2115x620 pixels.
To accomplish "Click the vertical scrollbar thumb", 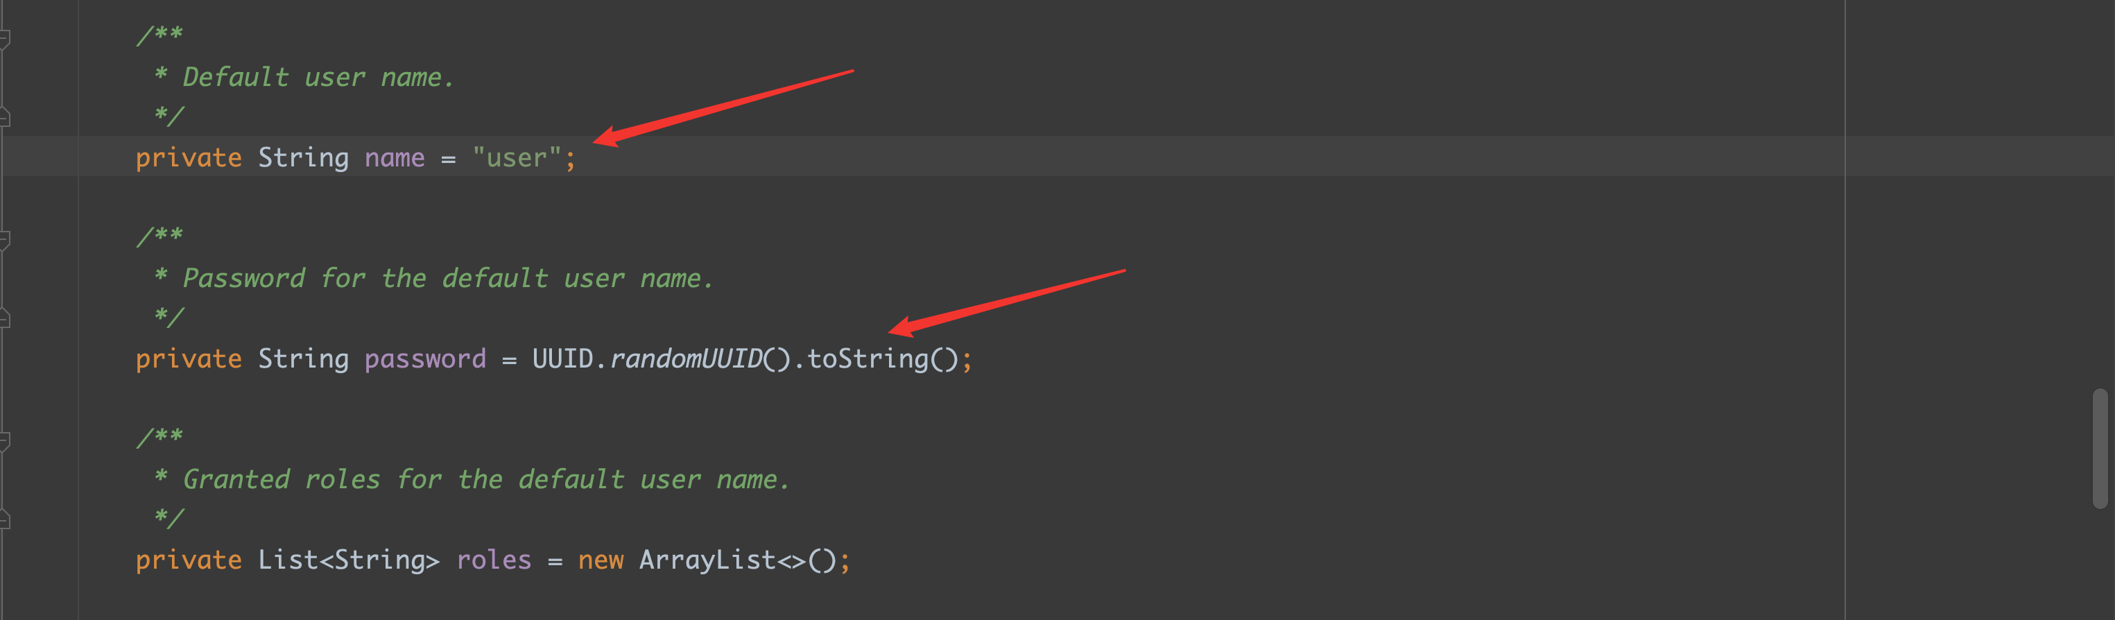I will (2100, 449).
